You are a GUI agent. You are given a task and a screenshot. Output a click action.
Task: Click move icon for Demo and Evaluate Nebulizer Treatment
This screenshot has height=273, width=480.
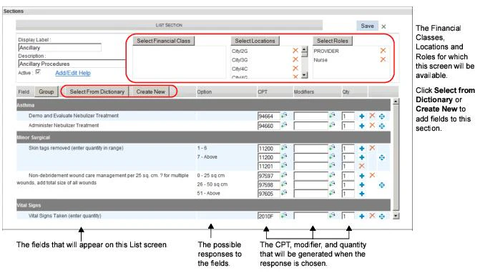pyautogui.click(x=382, y=116)
